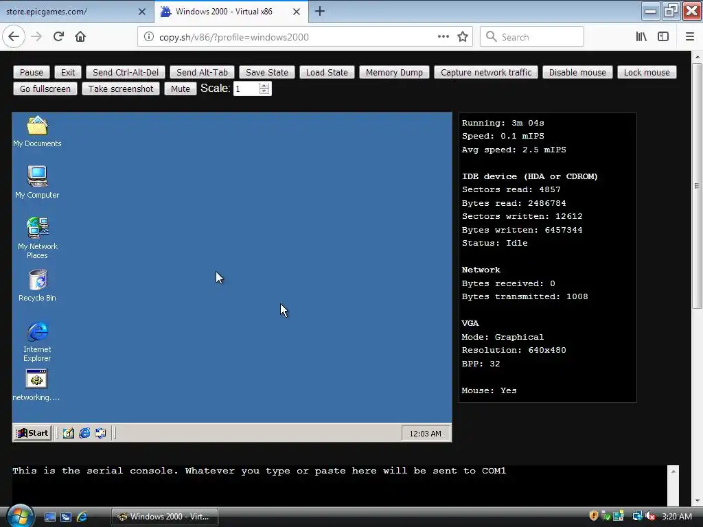Screen dimensions: 703x527
Task: Decrease the Scale value stepper
Action: tap(264, 92)
